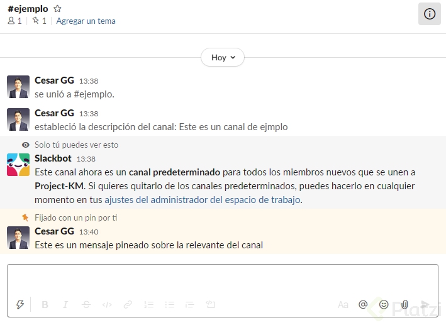Open Slackbot's avatar
446x325 pixels.
click(18, 165)
